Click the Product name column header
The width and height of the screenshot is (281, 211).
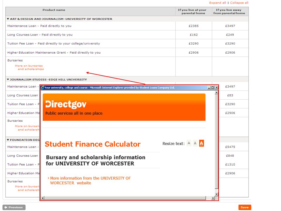click(54, 10)
